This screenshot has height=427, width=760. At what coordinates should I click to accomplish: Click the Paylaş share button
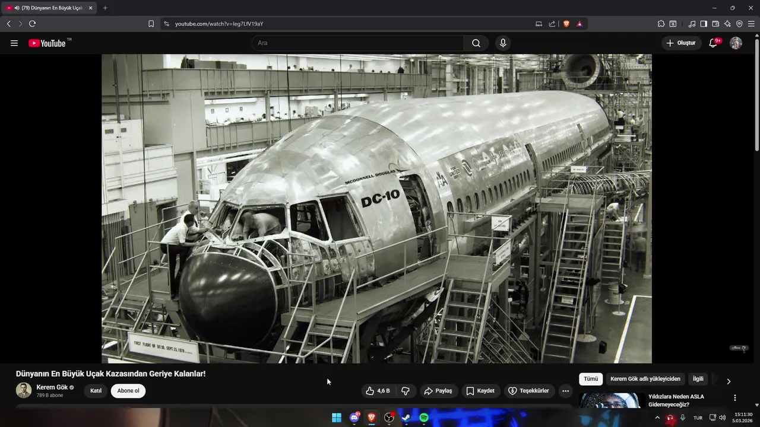(438, 391)
